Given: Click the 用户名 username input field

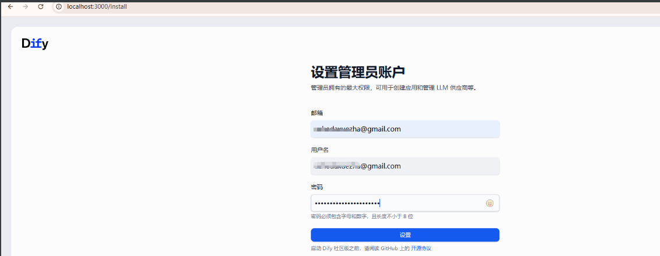Looking at the screenshot, I should (405, 166).
